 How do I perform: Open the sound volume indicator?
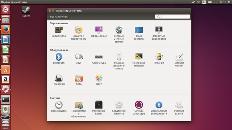tap(215, 2)
